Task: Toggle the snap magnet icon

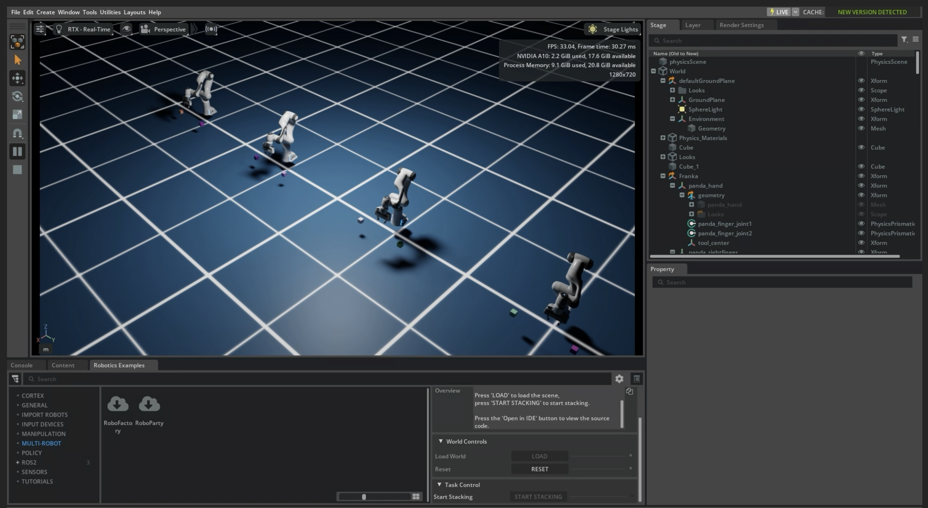Action: (17, 133)
